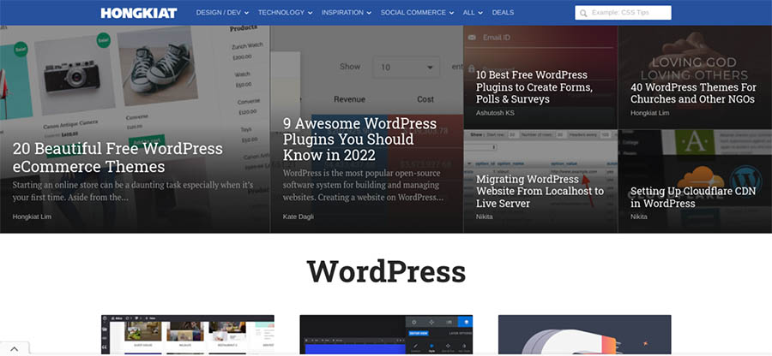Image resolution: width=772 pixels, height=356 pixels.
Task: Expand the Design / Dev dropdown
Action: [x=222, y=13]
